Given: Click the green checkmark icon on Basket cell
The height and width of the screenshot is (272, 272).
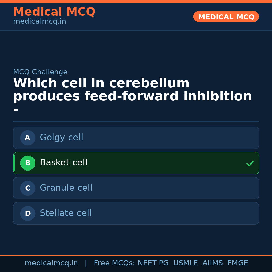Looking at the screenshot, I should pos(250,163).
